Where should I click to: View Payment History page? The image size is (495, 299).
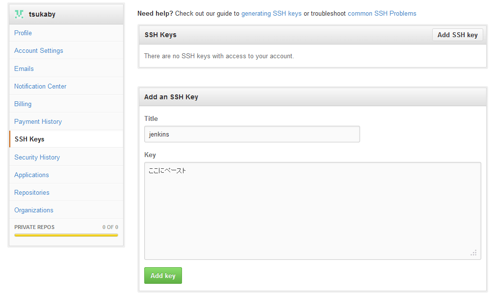(x=38, y=121)
